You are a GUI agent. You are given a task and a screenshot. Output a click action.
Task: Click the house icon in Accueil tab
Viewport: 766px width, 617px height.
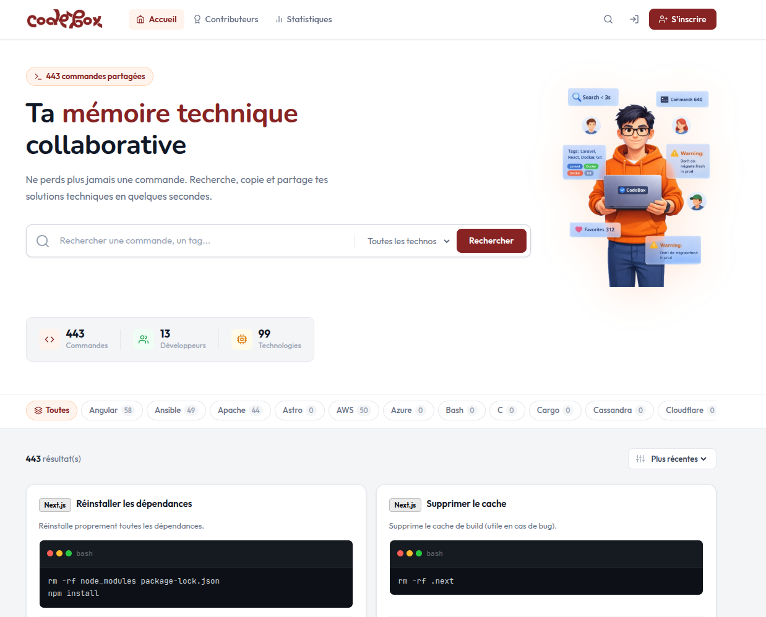coord(140,19)
